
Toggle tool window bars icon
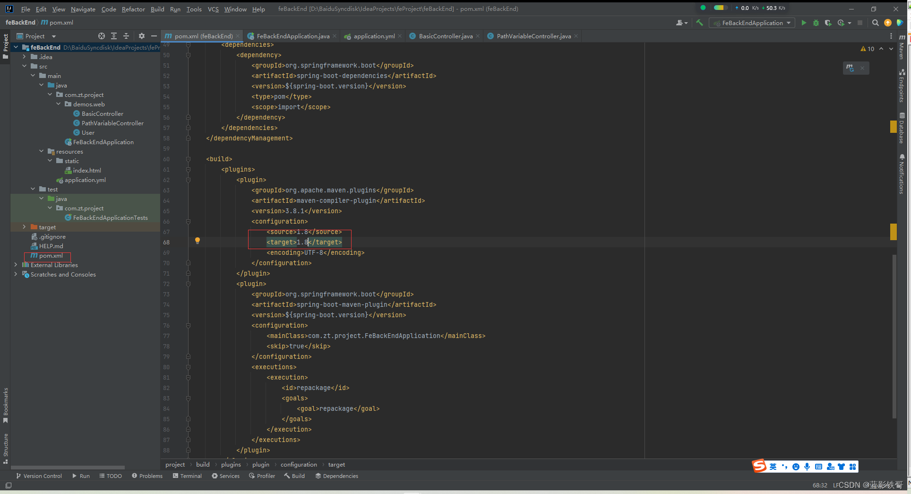pos(8,485)
